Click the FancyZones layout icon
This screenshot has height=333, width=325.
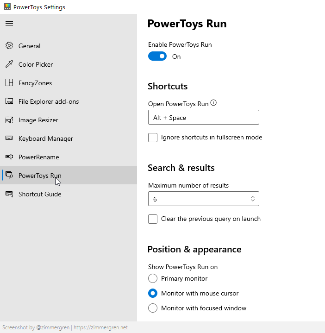tap(9, 82)
